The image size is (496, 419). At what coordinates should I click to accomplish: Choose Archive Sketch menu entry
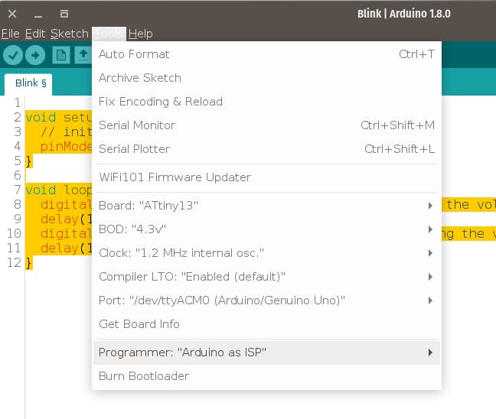pos(266,78)
